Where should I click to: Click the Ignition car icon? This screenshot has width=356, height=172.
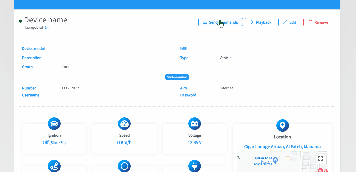click(x=54, y=124)
